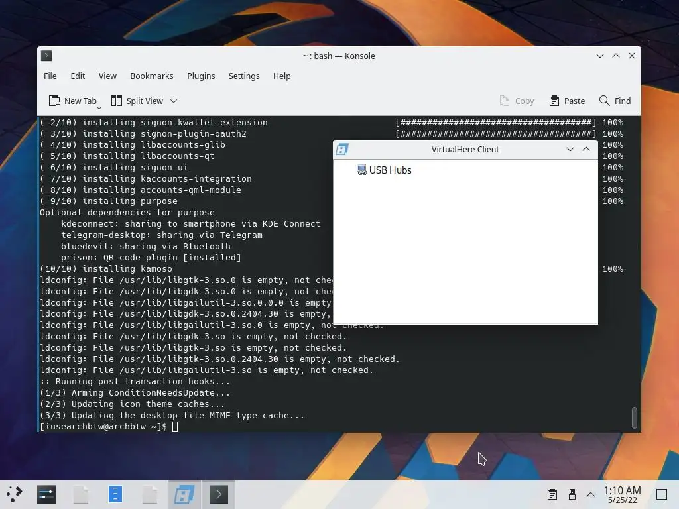Open System Settings from the taskbar
Image resolution: width=679 pixels, height=509 pixels.
pyautogui.click(x=46, y=494)
